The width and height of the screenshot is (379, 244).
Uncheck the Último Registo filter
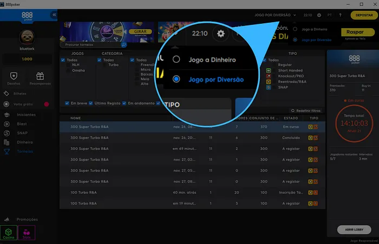[x=90, y=103]
